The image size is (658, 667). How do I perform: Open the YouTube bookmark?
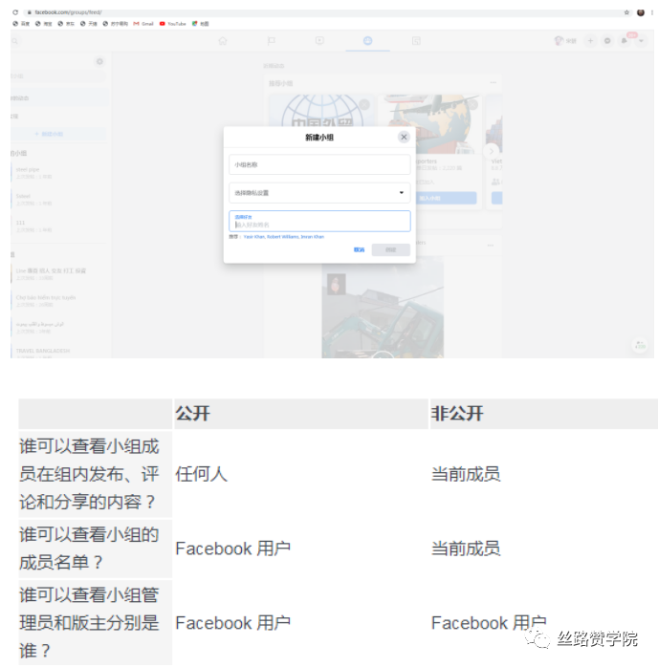(x=173, y=24)
